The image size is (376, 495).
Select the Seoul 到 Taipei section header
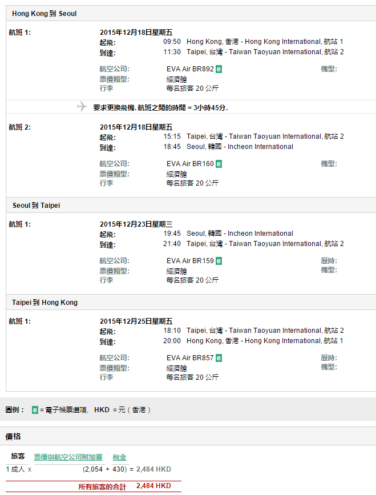[x=36, y=206]
